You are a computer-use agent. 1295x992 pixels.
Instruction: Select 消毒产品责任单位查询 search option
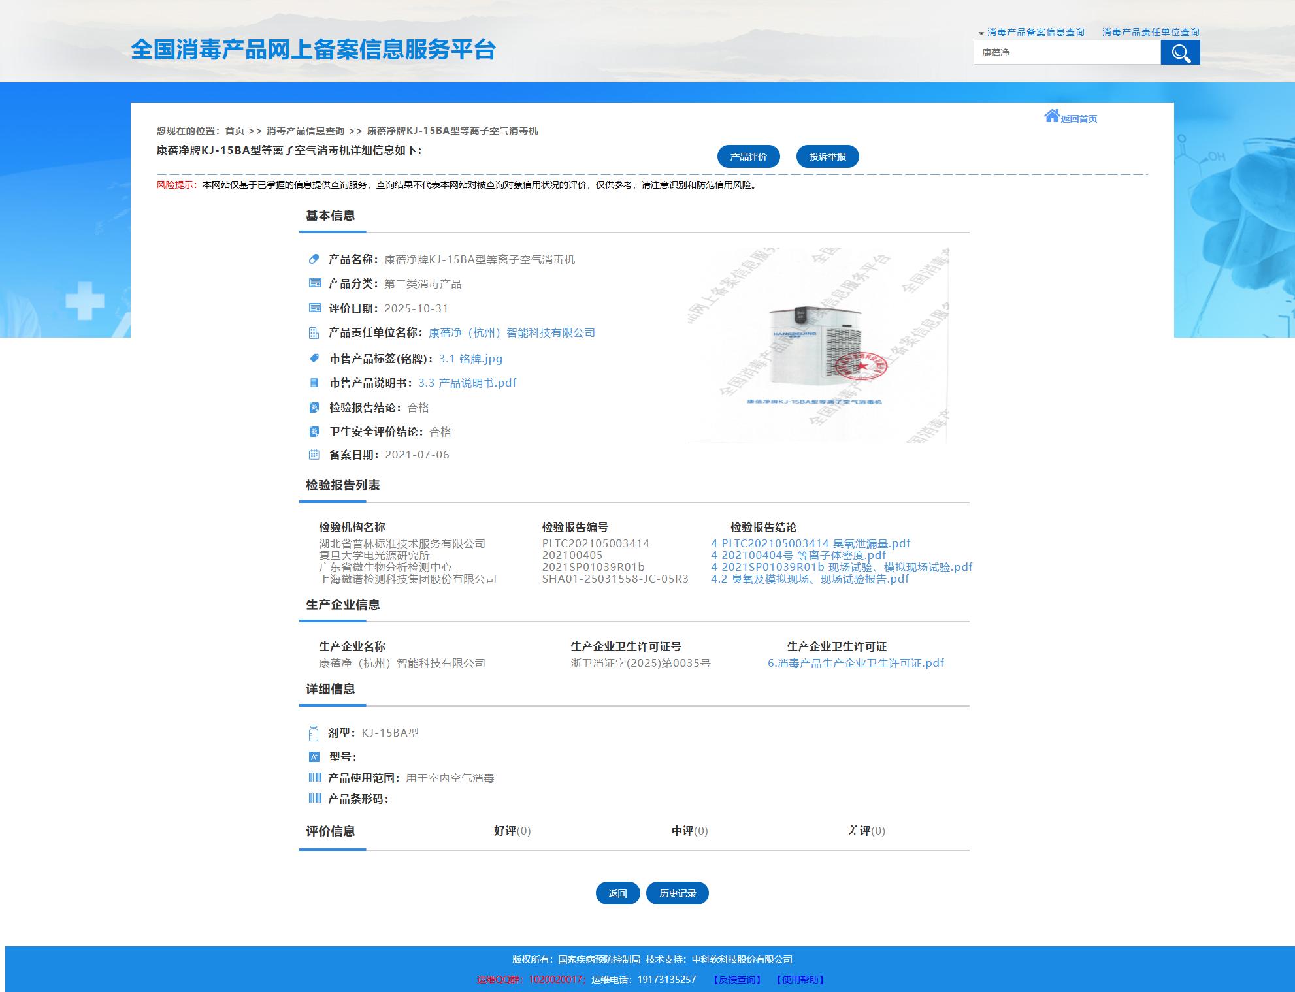tap(1151, 32)
